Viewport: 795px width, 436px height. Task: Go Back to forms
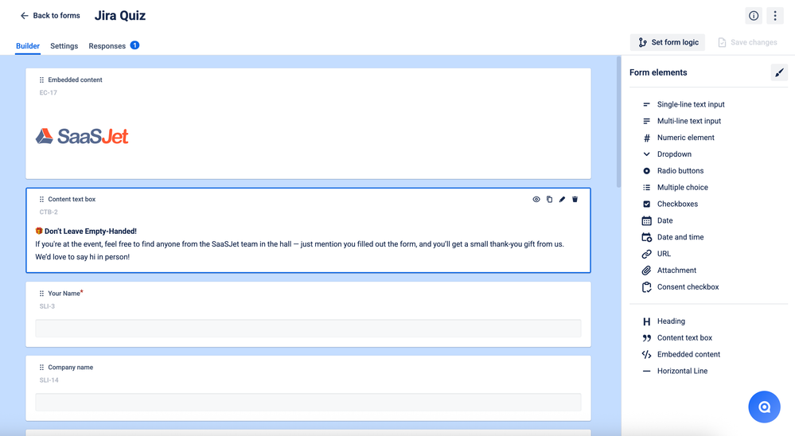(x=49, y=16)
